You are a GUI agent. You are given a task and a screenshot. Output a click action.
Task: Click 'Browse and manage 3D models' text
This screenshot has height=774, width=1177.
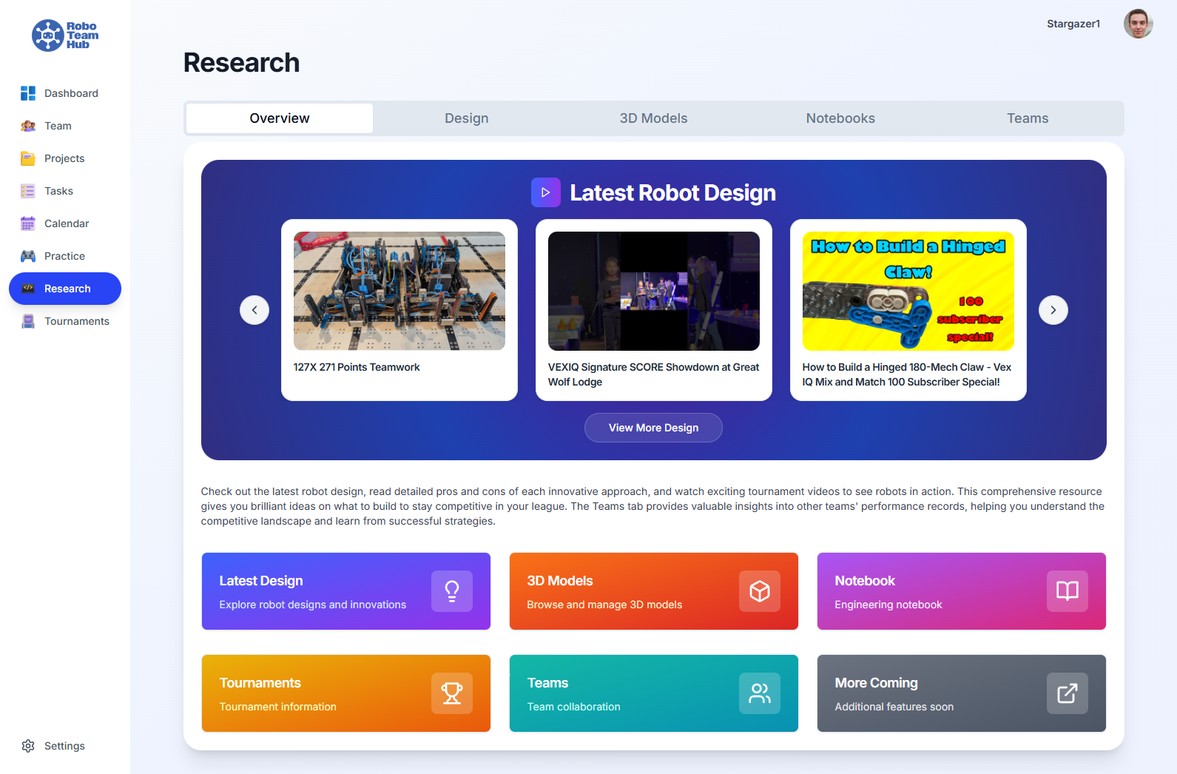(604, 605)
